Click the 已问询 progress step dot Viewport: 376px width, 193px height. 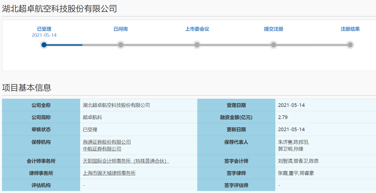[121, 45]
